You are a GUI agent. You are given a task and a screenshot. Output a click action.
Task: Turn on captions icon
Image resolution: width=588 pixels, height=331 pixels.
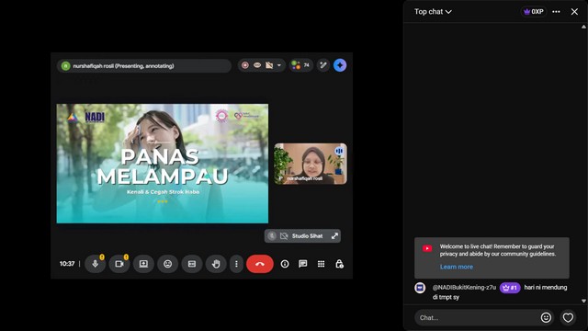click(x=192, y=264)
